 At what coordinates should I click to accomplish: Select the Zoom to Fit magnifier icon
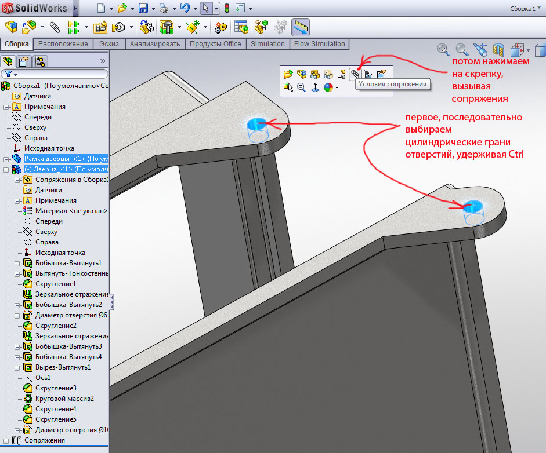[x=443, y=49]
